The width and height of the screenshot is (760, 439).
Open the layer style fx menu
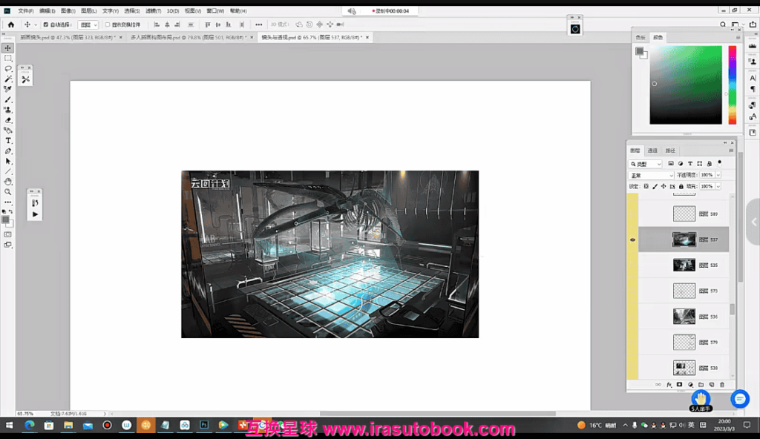pos(669,384)
